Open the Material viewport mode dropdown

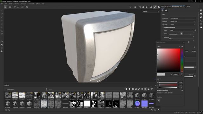coord(151,11)
